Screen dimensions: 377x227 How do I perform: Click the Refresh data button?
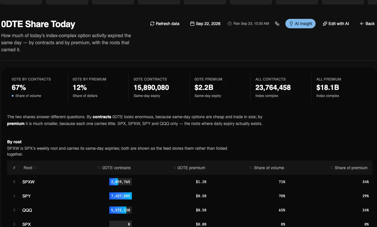[165, 24]
